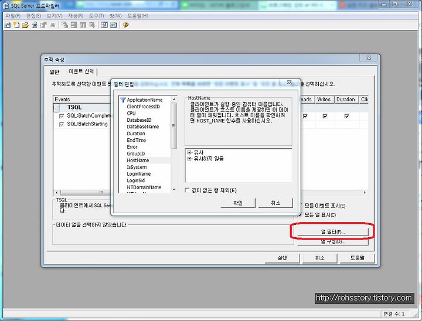This screenshot has height=321, width=422.
Task: Open the 파일(F) menu
Action: click(13, 16)
